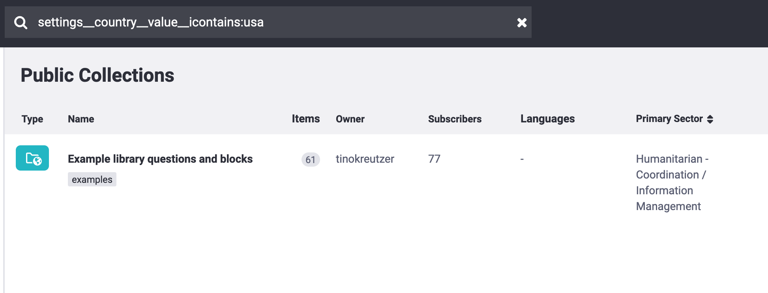Viewport: 768px width, 293px height.
Task: Sort by the Name column header
Action: pos(81,119)
